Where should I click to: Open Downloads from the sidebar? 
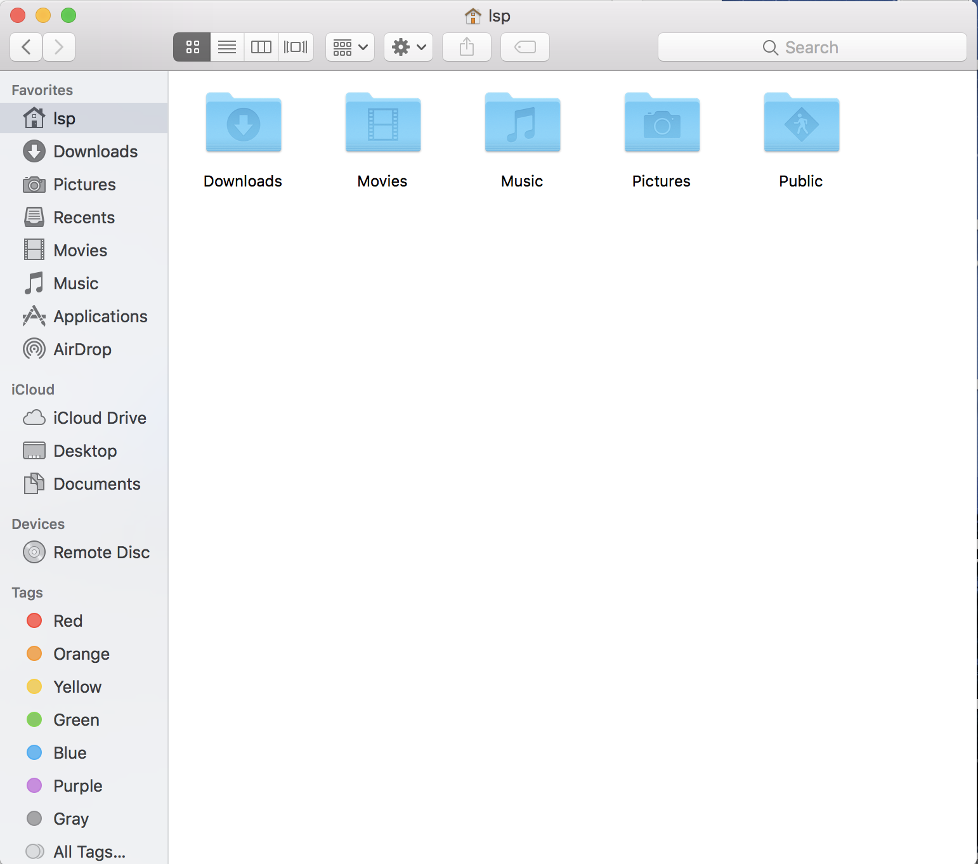[x=84, y=151]
